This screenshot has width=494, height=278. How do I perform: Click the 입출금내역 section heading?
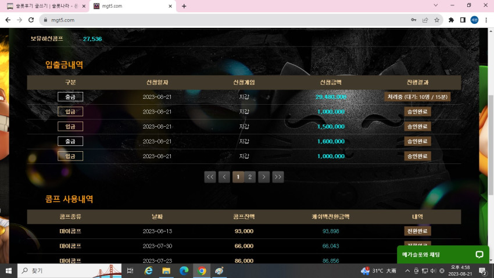point(65,65)
